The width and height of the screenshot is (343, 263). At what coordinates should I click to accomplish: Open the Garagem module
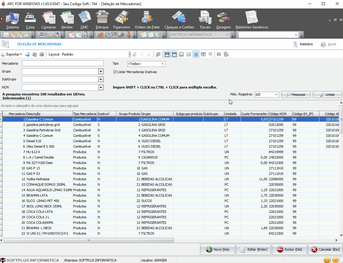click(223, 20)
